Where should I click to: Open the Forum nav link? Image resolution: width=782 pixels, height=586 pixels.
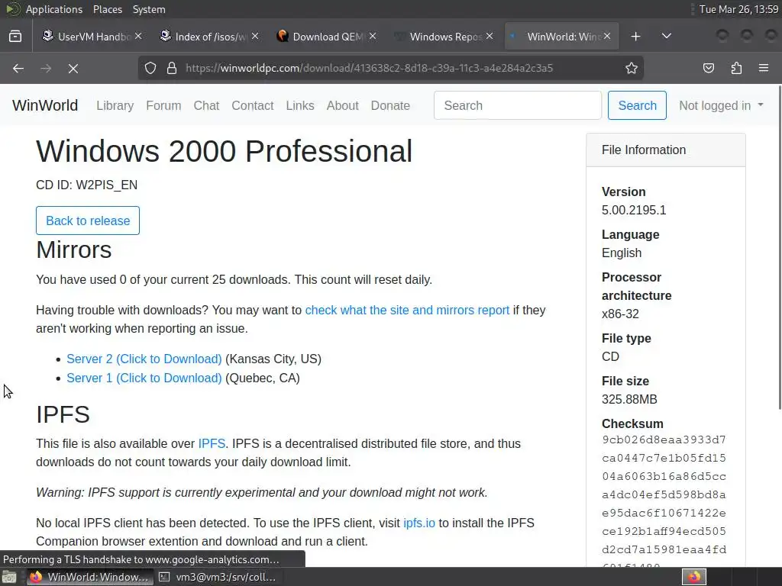(x=163, y=105)
